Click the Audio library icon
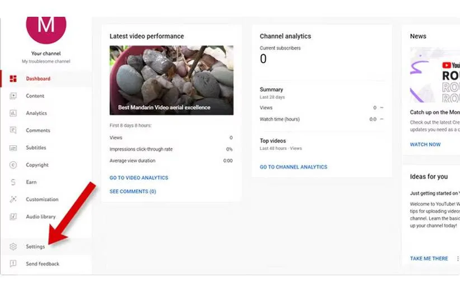Screen dimensions: 460x292 13,217
